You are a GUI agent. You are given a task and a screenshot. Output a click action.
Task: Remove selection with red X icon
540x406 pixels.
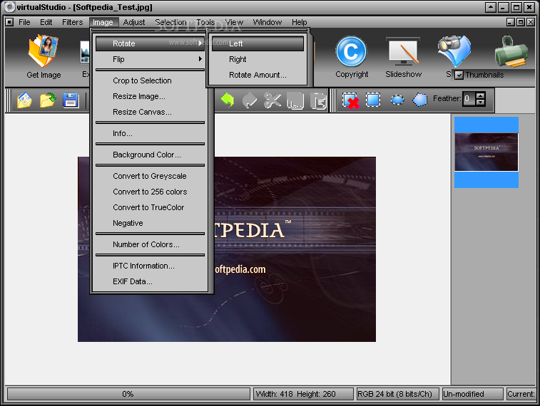tap(351, 100)
